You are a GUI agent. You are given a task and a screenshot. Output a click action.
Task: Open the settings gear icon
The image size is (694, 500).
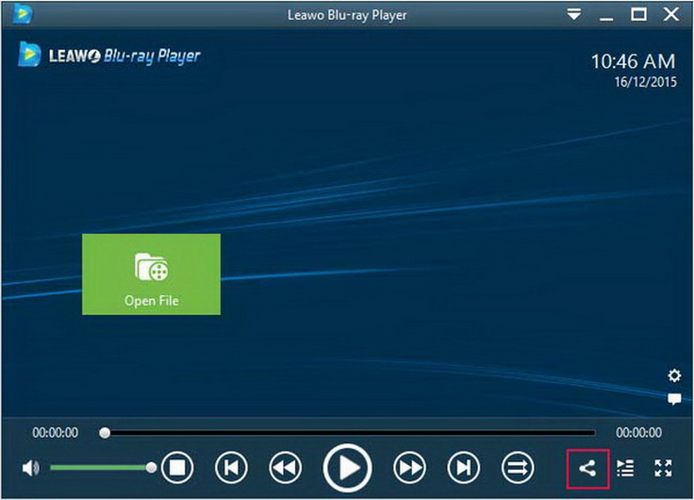click(674, 376)
